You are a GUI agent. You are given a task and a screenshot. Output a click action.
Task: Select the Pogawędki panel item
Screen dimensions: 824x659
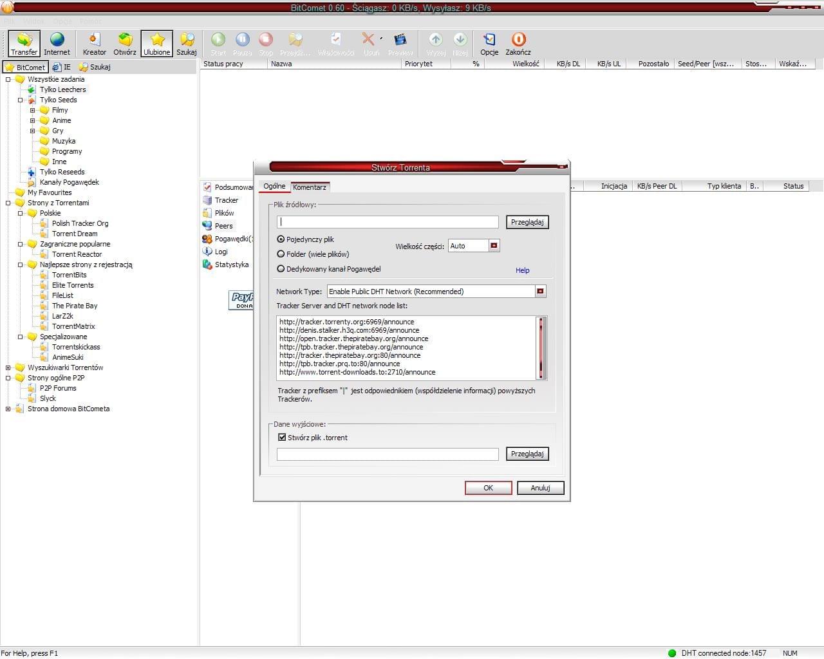coord(228,239)
